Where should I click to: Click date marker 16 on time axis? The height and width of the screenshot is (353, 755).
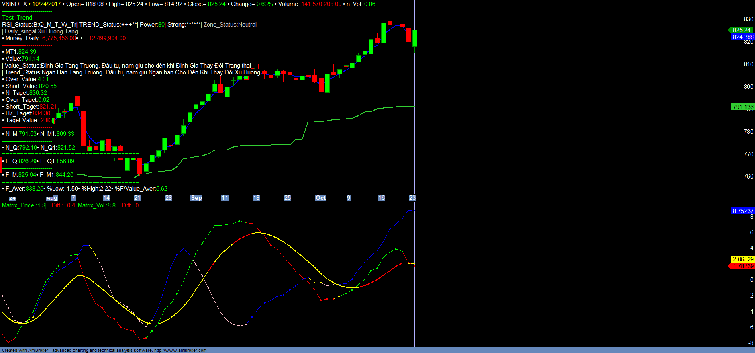click(381, 198)
